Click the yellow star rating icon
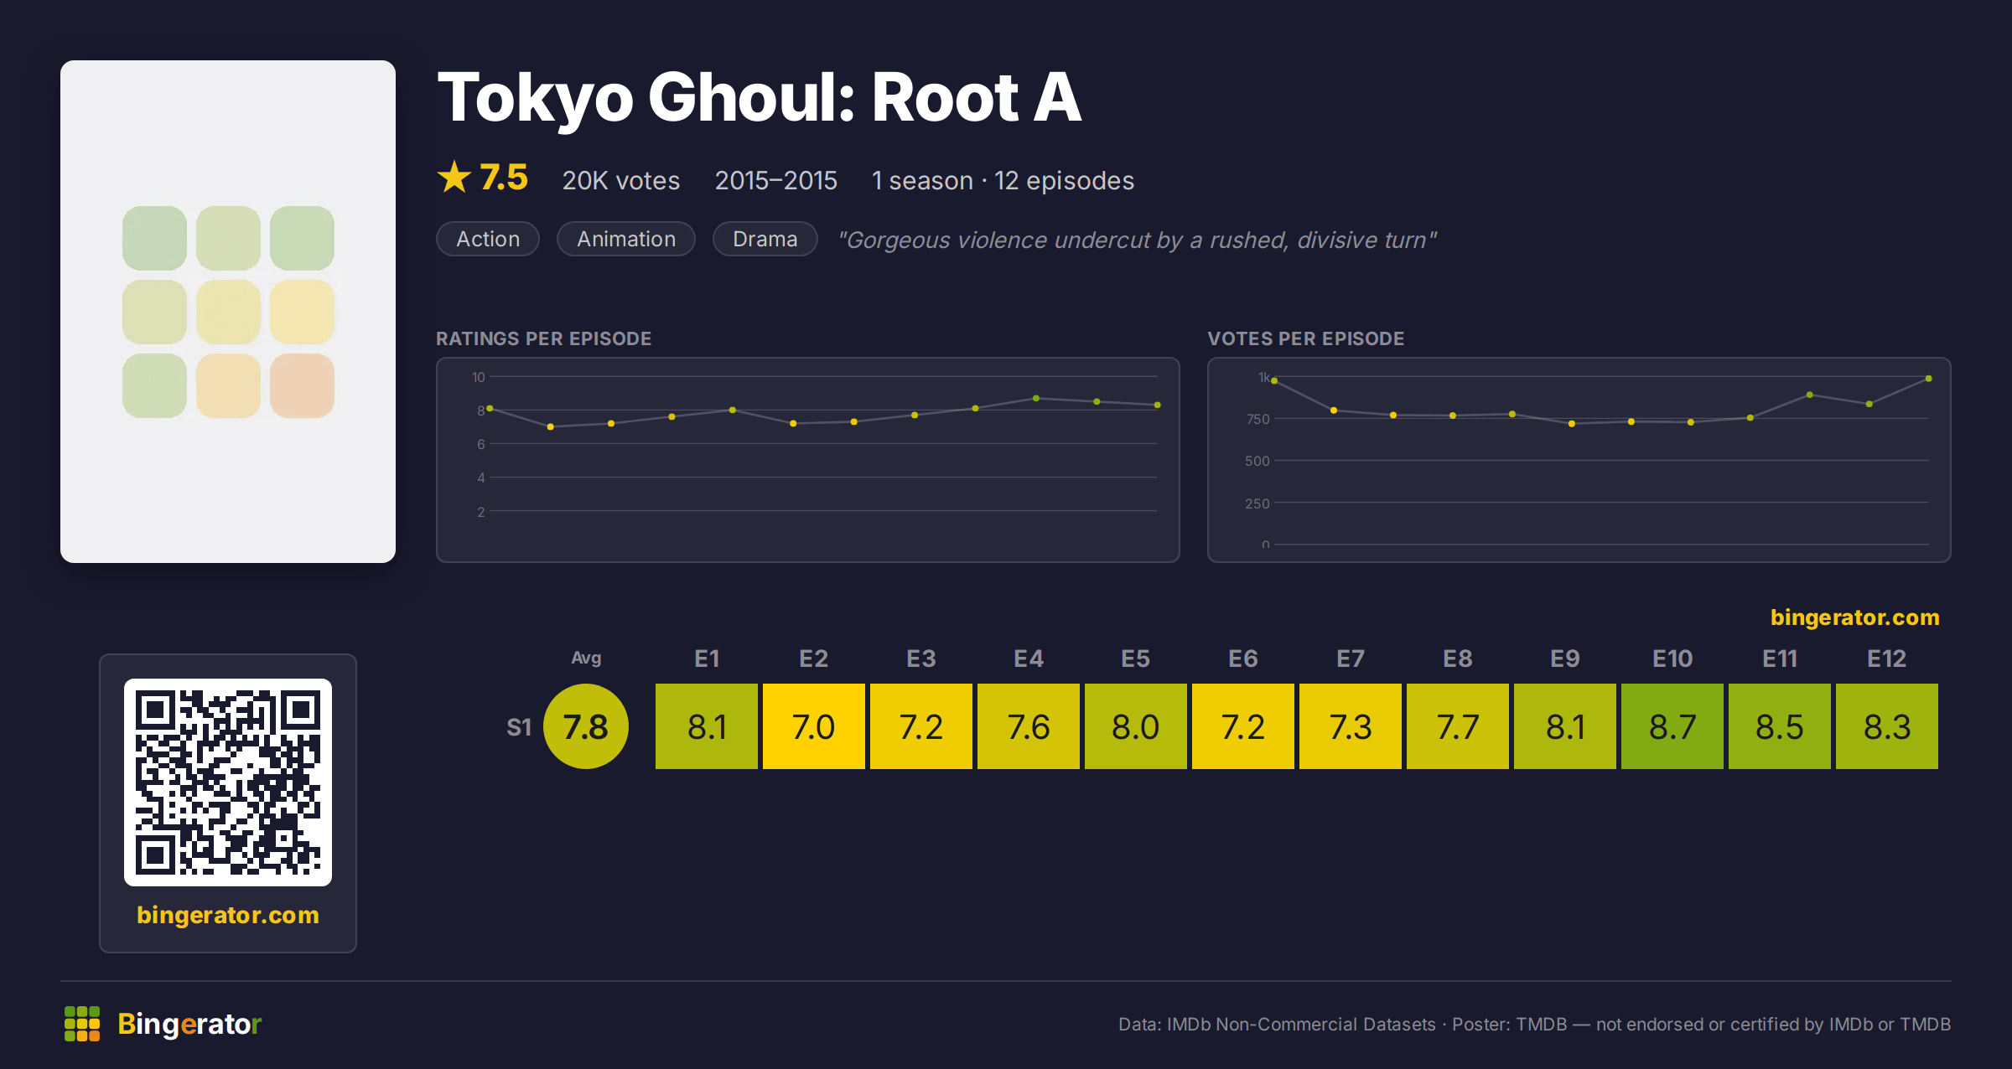Image resolution: width=2012 pixels, height=1069 pixels. (454, 177)
